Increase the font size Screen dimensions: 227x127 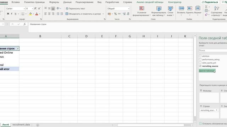35,8
